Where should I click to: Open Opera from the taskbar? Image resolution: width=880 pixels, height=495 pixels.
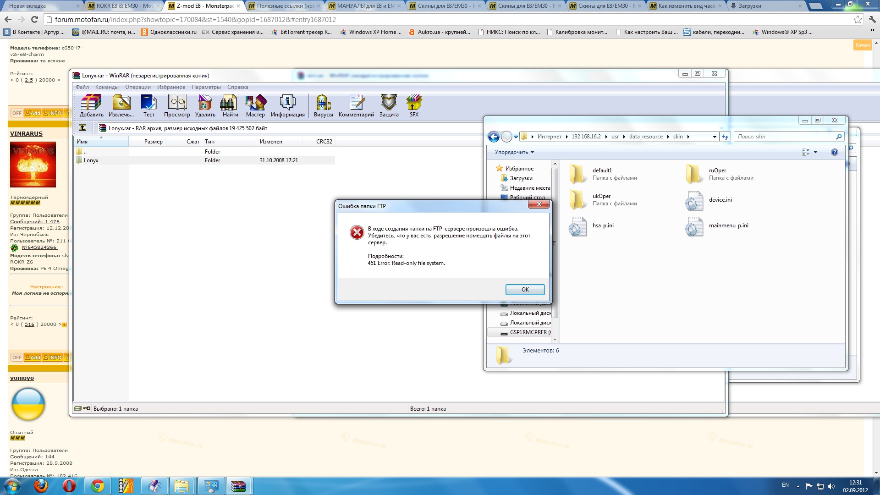pyautogui.click(x=69, y=486)
